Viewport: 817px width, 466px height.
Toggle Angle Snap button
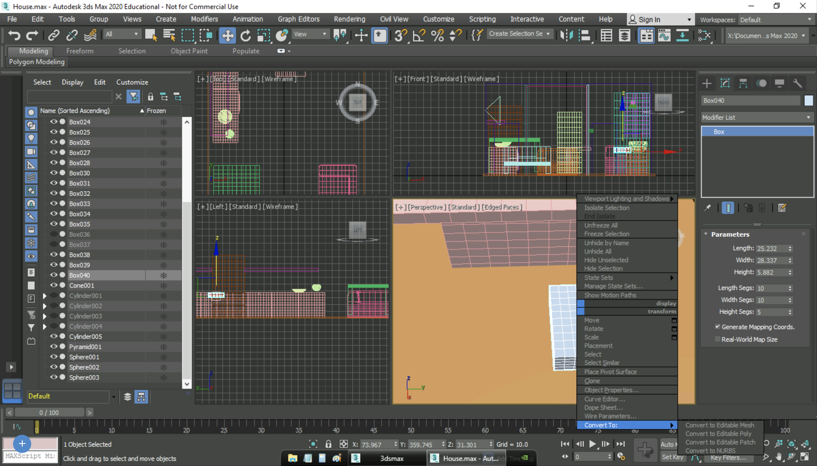pos(419,35)
